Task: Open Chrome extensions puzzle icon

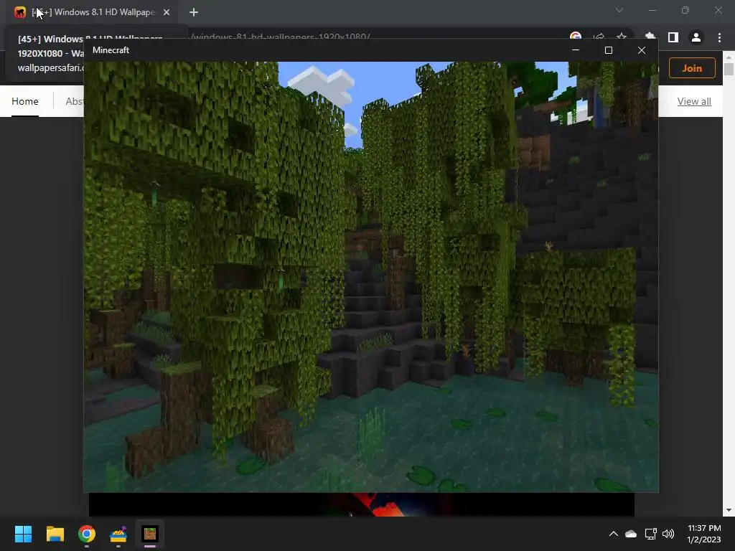Action: point(650,37)
